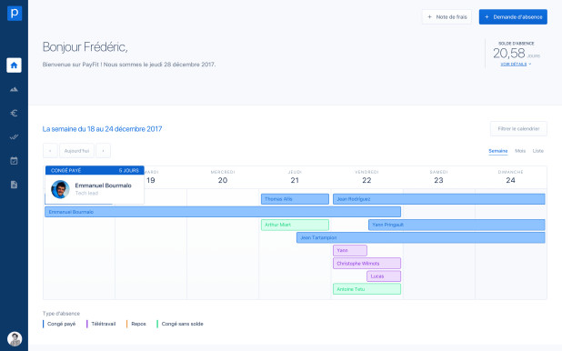Click Mercredi 20 day header
Viewport: 562px width, 351px height.
[223, 177]
